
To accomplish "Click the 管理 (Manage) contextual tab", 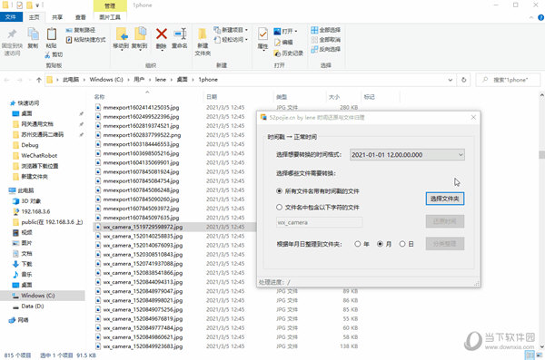I will click(x=110, y=5).
